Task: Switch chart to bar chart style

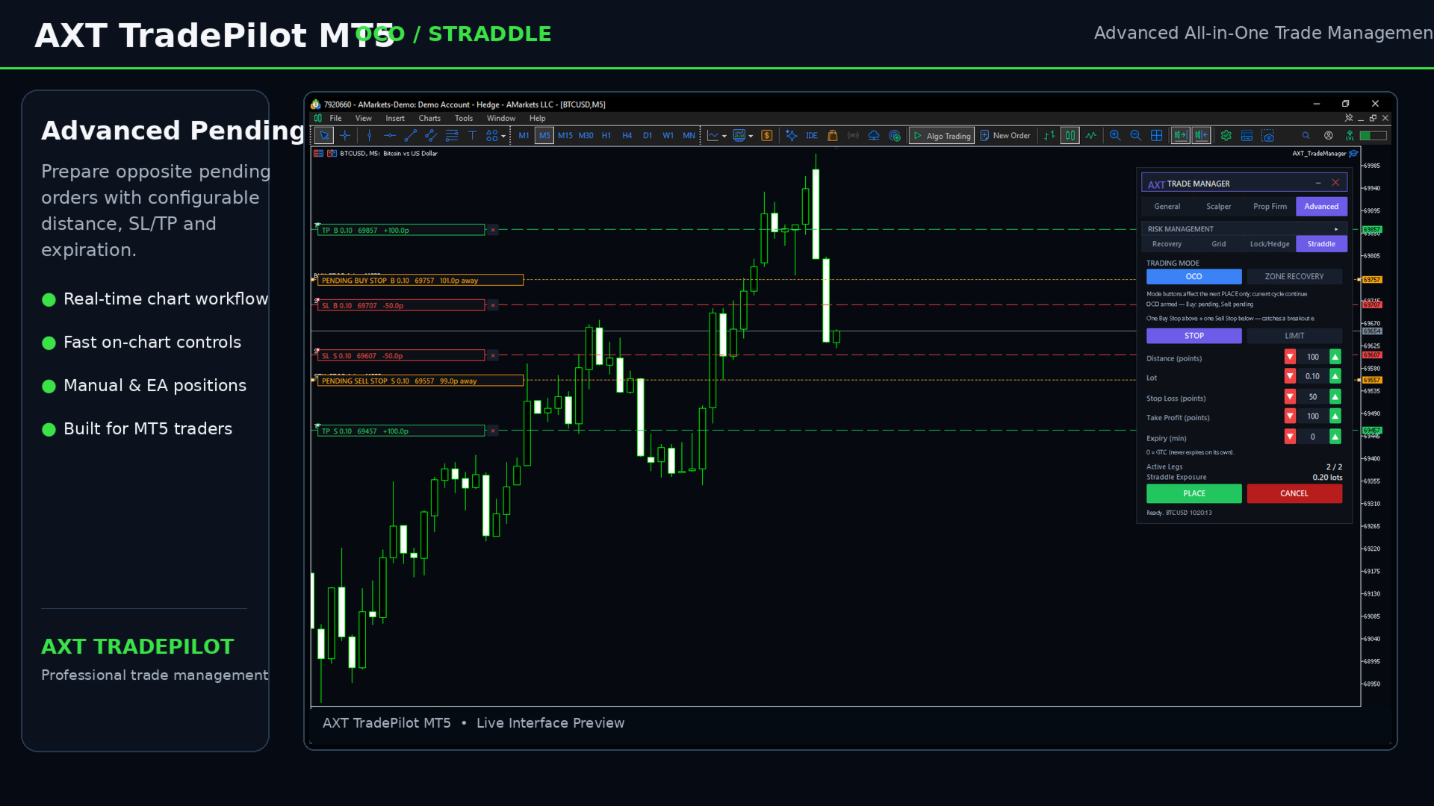Action: (1050, 136)
